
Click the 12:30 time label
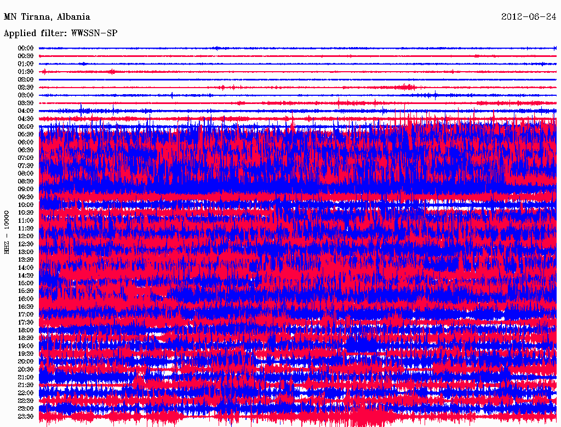coord(26,244)
